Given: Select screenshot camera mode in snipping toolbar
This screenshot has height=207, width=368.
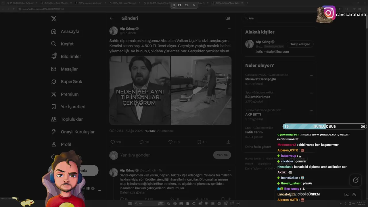Looking at the screenshot, I should (174, 5).
